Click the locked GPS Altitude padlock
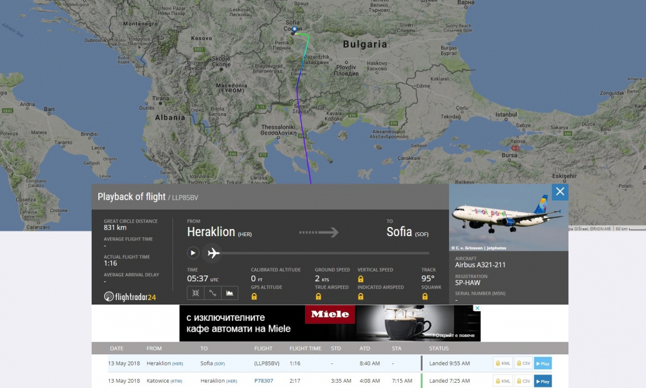The height and width of the screenshot is (388, 646). pyautogui.click(x=254, y=296)
